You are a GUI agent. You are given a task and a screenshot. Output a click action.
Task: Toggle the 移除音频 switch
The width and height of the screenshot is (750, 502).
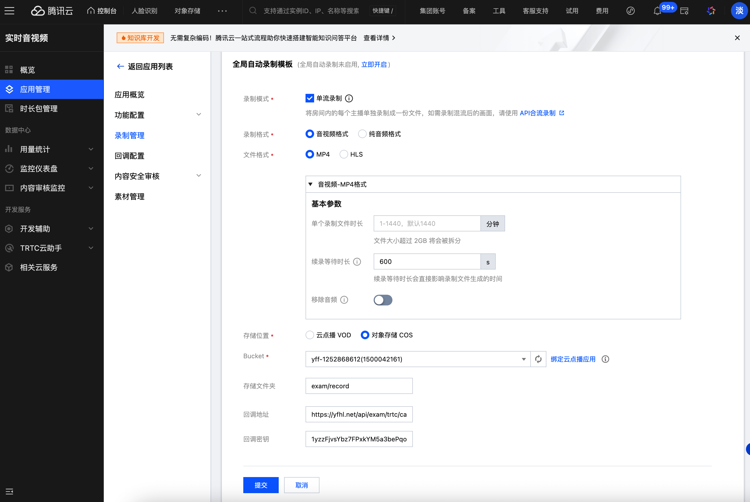(383, 300)
